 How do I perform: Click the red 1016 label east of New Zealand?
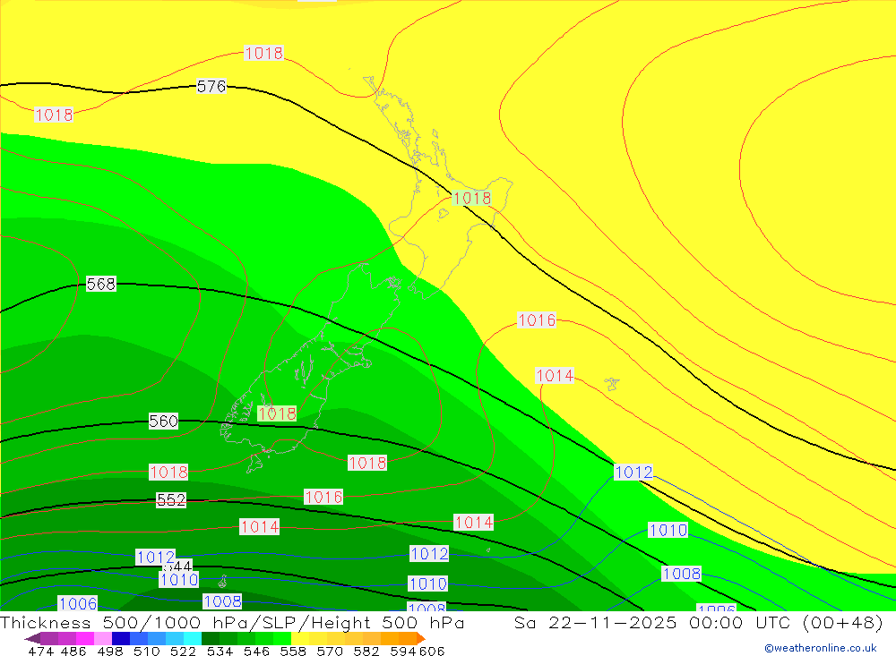click(537, 320)
